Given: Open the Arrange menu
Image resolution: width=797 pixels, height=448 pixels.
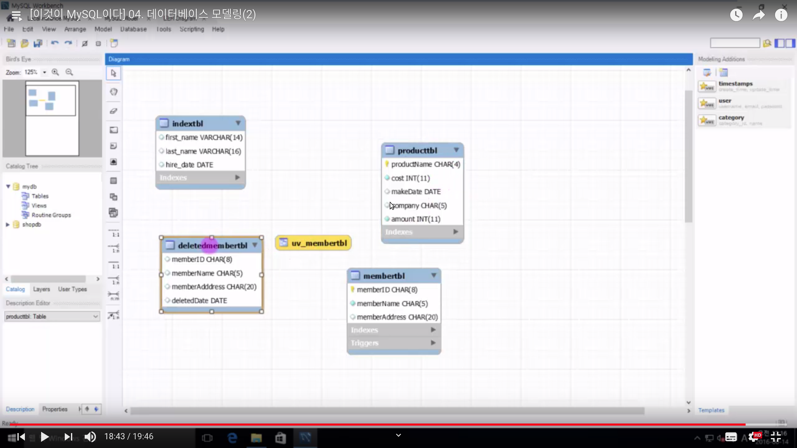Looking at the screenshot, I should 75,29.
